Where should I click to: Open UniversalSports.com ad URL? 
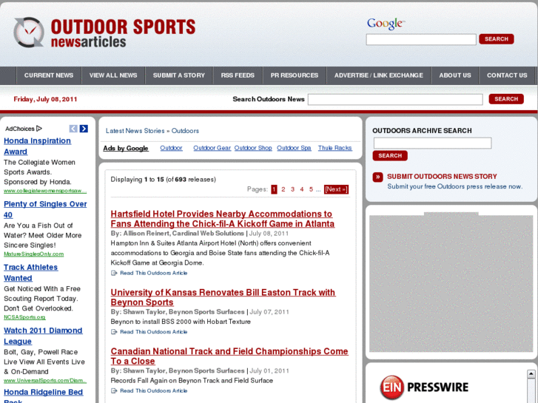click(45, 380)
